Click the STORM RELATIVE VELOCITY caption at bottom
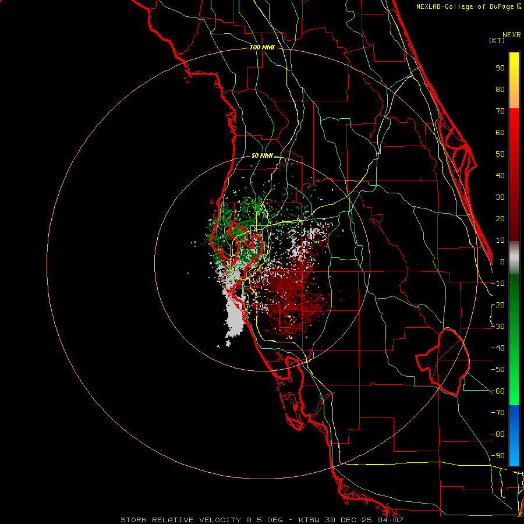Image resolution: width=524 pixels, height=524 pixels. point(261,520)
